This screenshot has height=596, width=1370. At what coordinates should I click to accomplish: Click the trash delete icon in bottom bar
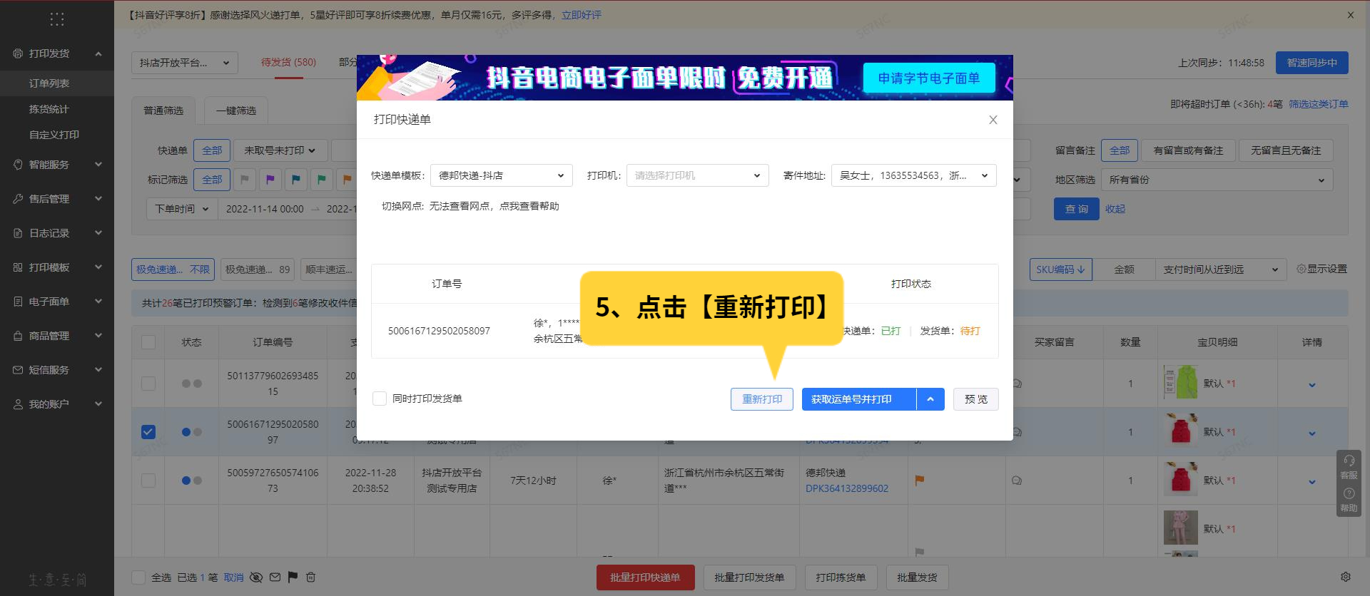tap(310, 577)
